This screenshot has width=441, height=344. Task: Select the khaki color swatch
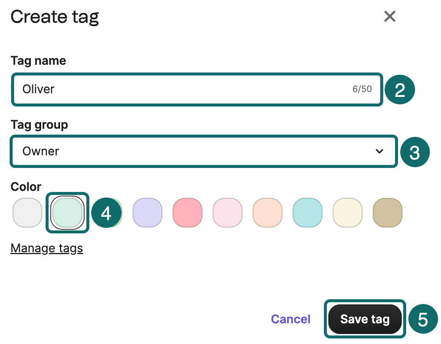(x=387, y=212)
